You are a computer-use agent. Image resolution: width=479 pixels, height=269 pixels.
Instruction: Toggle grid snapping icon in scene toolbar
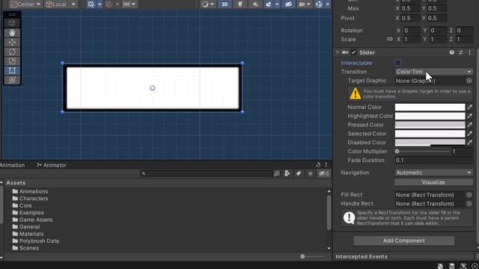tap(91, 4)
